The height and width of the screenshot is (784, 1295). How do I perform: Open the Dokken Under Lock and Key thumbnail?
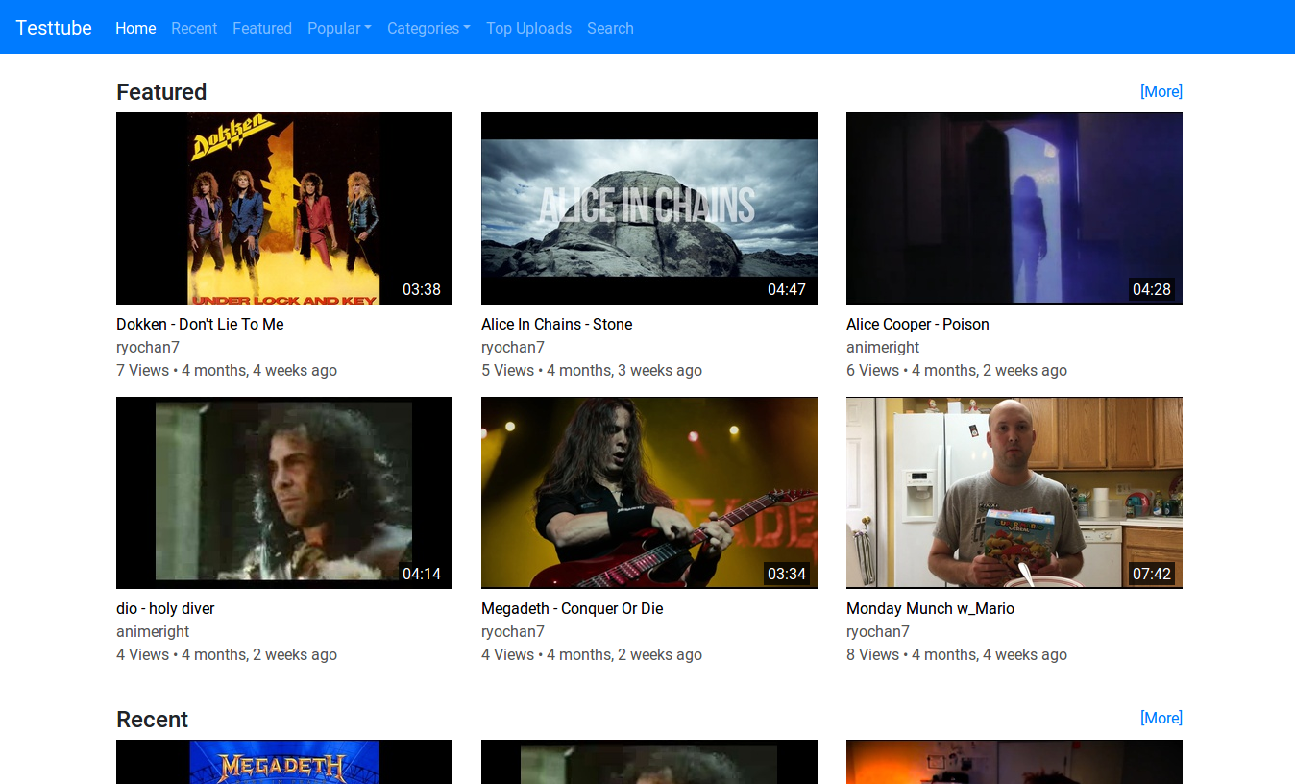tap(284, 208)
